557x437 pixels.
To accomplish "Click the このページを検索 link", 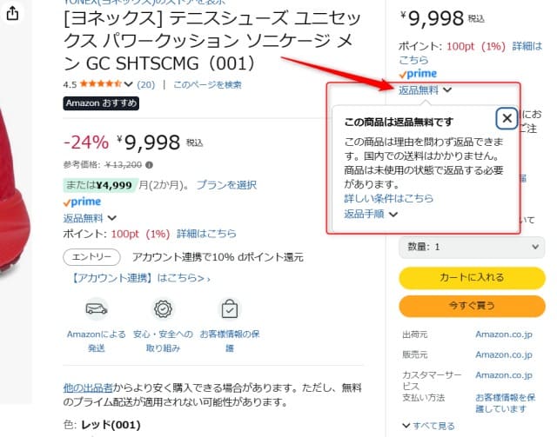I will pos(207,84).
